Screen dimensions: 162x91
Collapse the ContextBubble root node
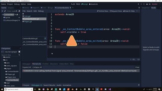(2, 15)
